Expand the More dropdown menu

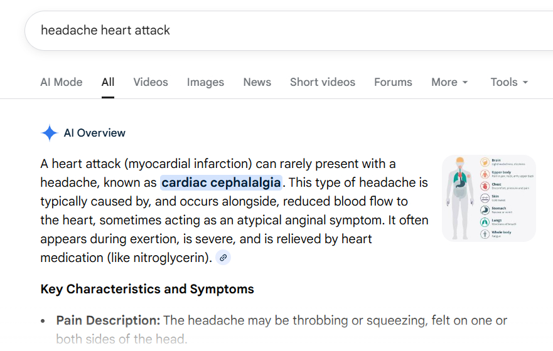click(x=449, y=82)
